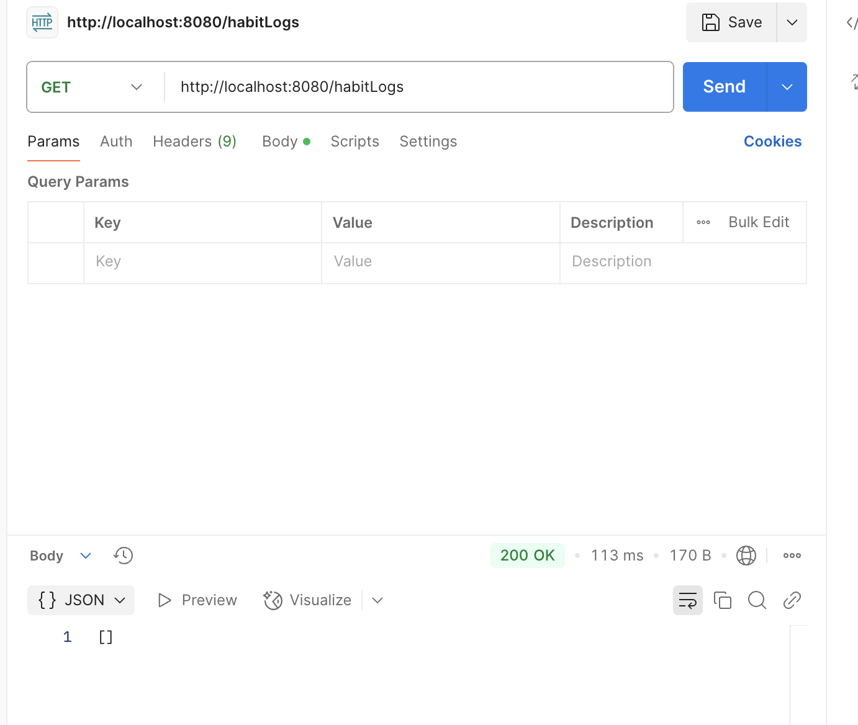Select the Params tab
Screen dimensions: 858x725
tap(53, 142)
